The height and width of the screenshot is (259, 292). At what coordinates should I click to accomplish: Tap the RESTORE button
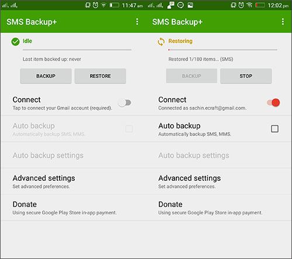coord(100,76)
